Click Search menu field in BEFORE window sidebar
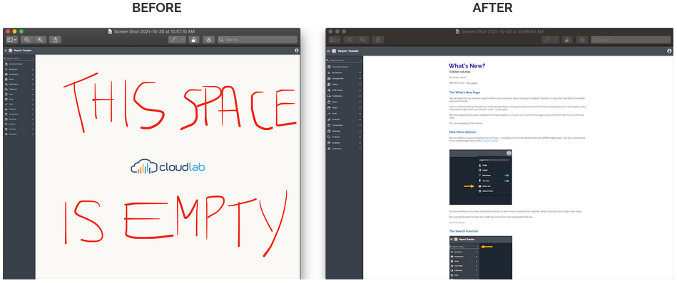This screenshot has width=677, height=283. pos(19,58)
